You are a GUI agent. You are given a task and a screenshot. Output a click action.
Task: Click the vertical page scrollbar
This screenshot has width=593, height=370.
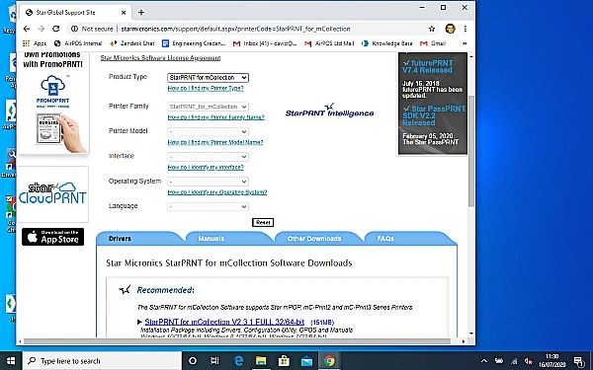click(x=471, y=151)
